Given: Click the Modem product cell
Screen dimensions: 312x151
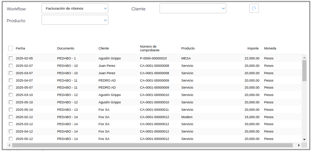Looking at the screenshot, I should pos(187,117).
